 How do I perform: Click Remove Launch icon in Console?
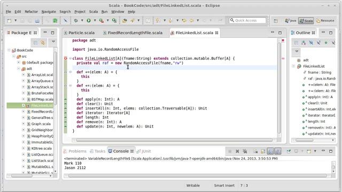(237, 151)
